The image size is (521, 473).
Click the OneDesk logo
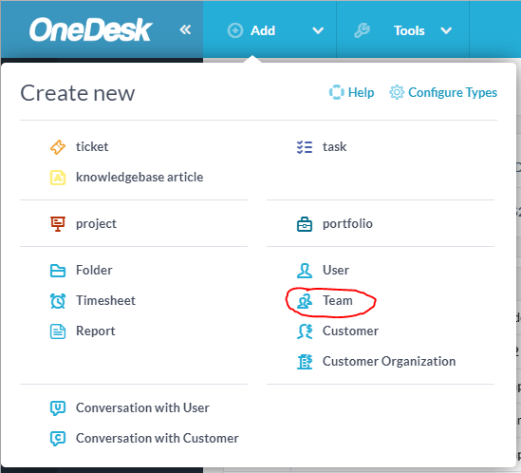point(90,30)
